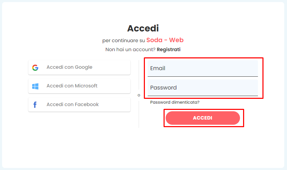Open the Registrati sign-up link
The width and height of the screenshot is (287, 170).
(x=169, y=49)
